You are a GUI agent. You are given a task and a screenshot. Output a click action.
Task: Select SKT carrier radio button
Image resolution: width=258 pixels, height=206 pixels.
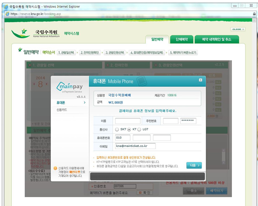click(117, 129)
